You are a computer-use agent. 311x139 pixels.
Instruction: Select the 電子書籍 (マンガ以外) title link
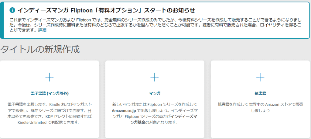click(x=50, y=93)
